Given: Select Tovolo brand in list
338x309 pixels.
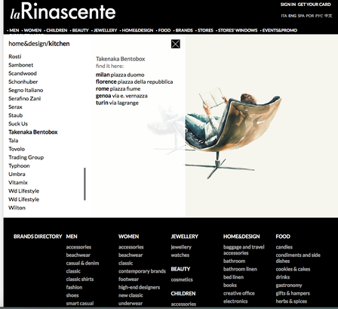Looking at the screenshot, I should coord(17,149).
